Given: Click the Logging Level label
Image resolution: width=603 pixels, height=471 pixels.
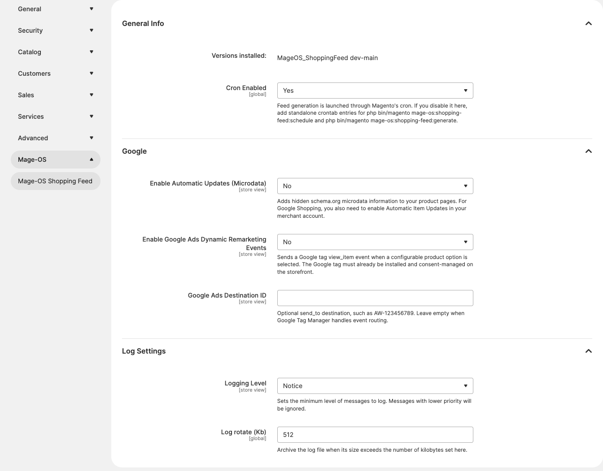Looking at the screenshot, I should coord(245,383).
